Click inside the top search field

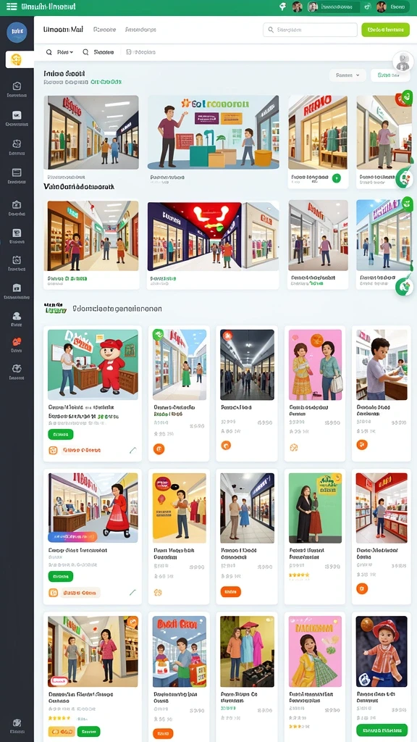click(310, 30)
